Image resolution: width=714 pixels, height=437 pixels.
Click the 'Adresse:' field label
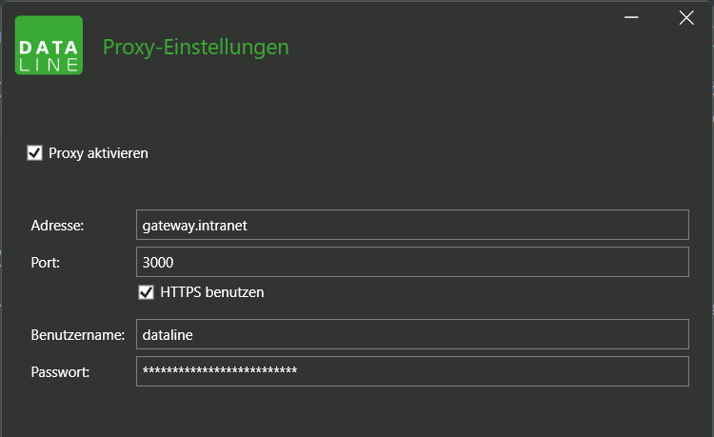58,226
